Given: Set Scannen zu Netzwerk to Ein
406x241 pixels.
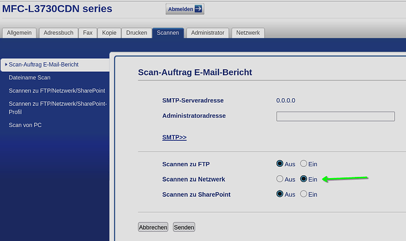Looking at the screenshot, I should (x=304, y=179).
